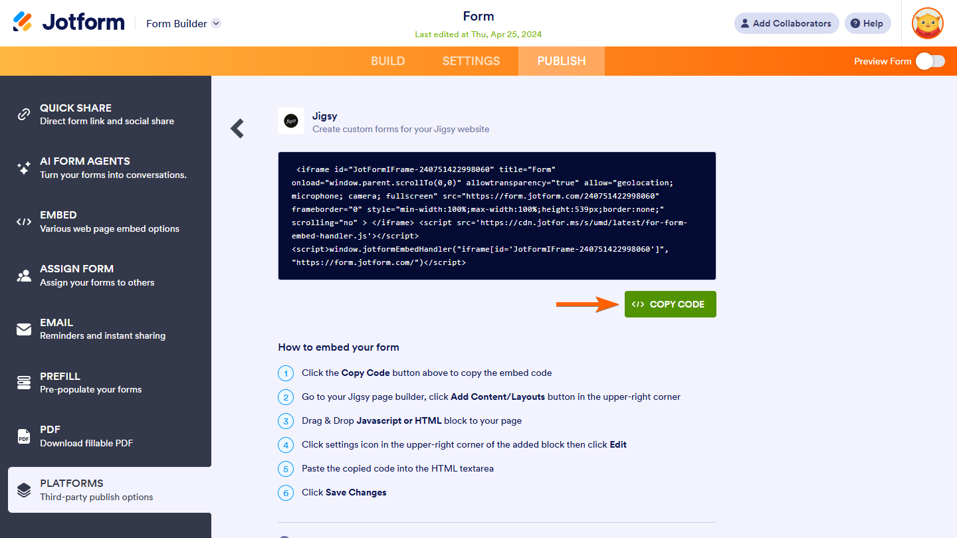Click the Embed code brackets icon
The image size is (957, 538).
[x=24, y=222]
